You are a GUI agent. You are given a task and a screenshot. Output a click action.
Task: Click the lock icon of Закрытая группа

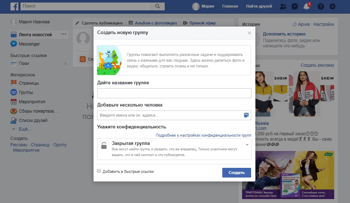(104, 145)
